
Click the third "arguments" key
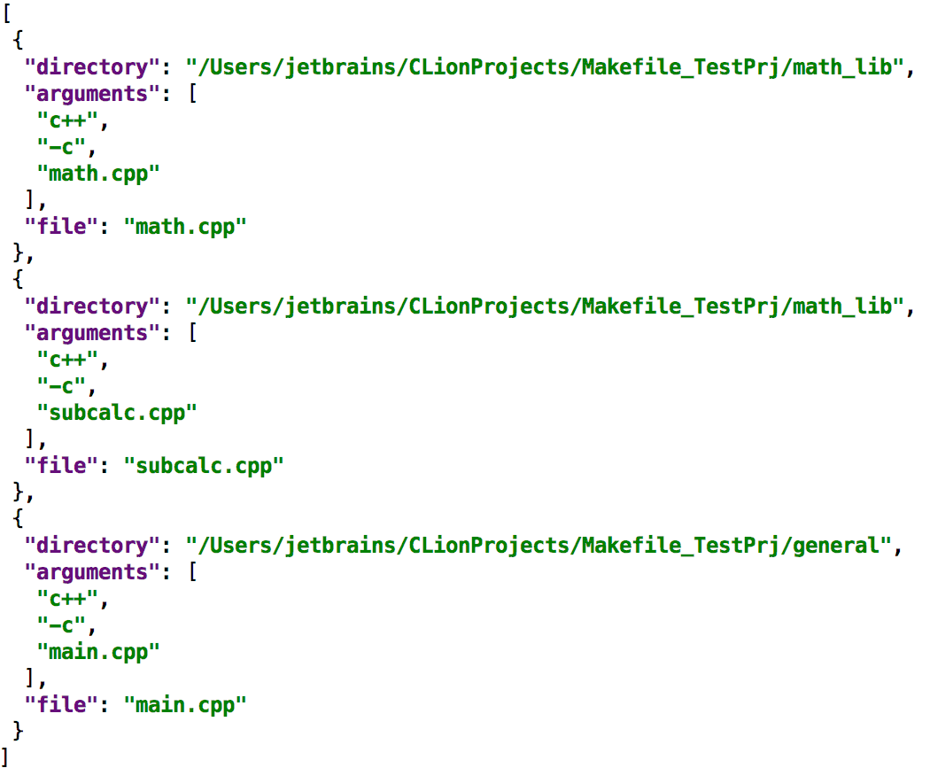[x=92, y=571]
